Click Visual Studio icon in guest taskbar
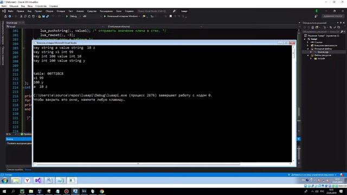Image resolution: width=347 pixels, height=195 pixels. pyautogui.click(x=38, y=180)
